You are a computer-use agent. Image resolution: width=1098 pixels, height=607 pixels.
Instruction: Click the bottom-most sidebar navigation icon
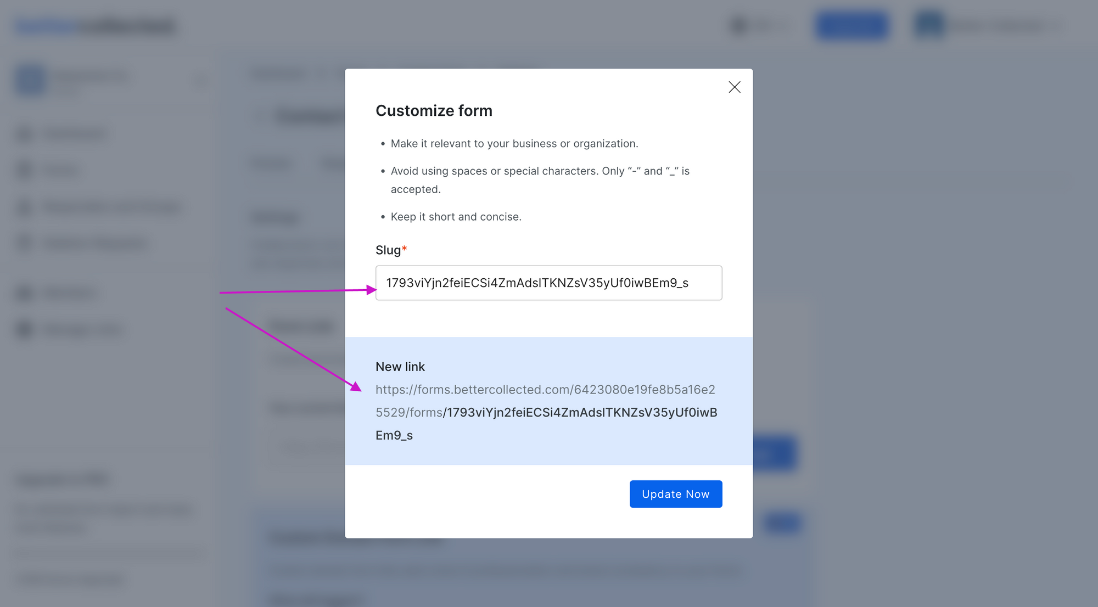25,329
